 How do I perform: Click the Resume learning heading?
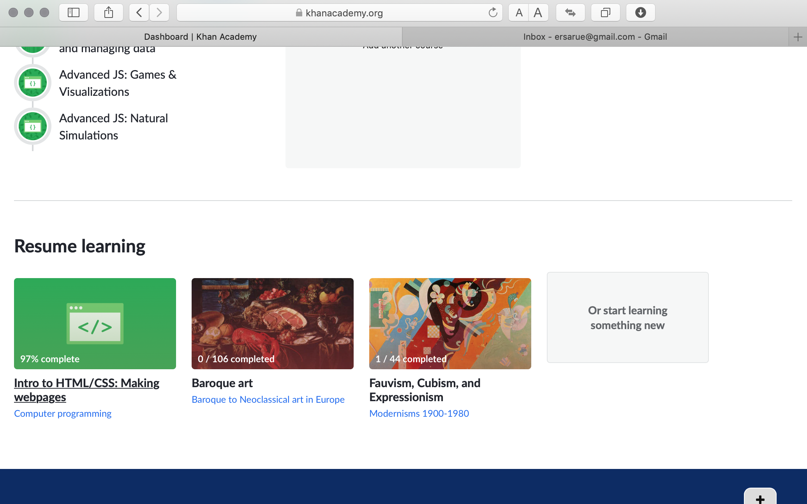(79, 246)
